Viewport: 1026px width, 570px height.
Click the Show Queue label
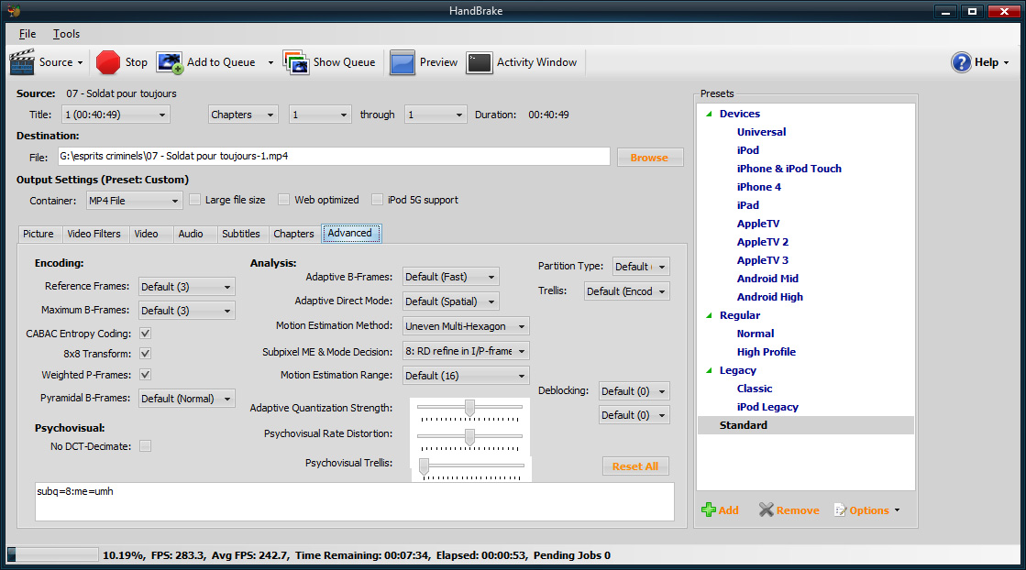coord(344,62)
